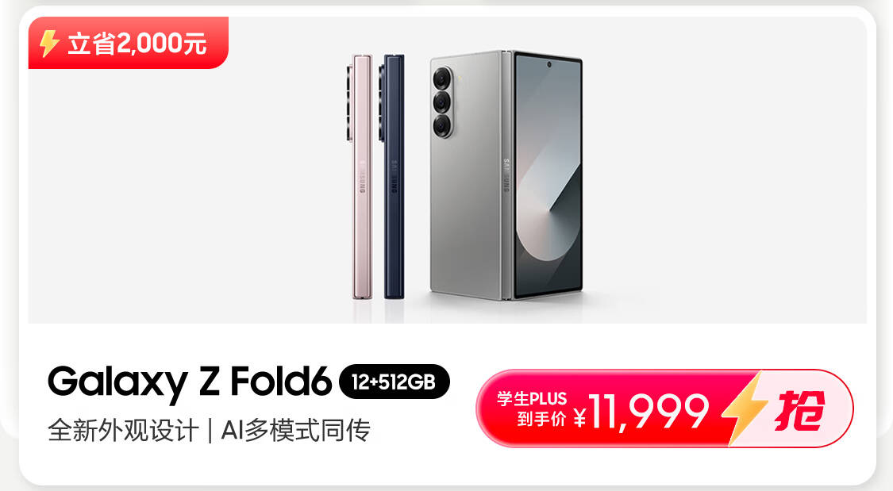Click the 立省2,000元 discount badge
The width and height of the screenshot is (893, 491).
click(x=128, y=43)
